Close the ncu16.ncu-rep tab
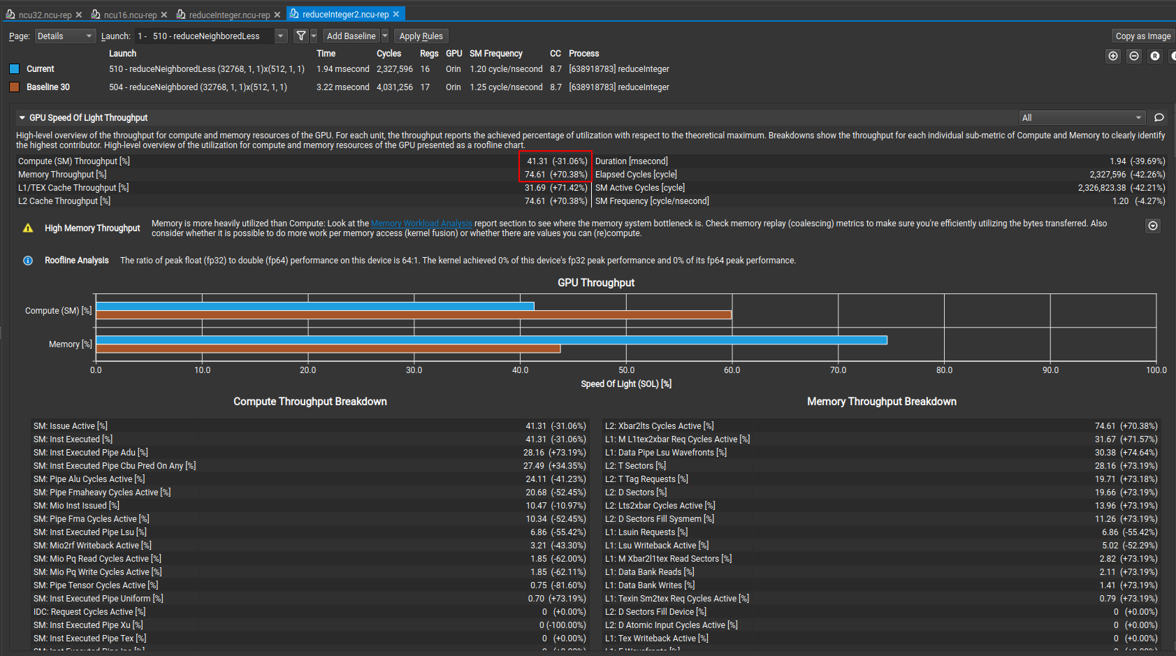Screen dimensions: 1176x656 164,15
